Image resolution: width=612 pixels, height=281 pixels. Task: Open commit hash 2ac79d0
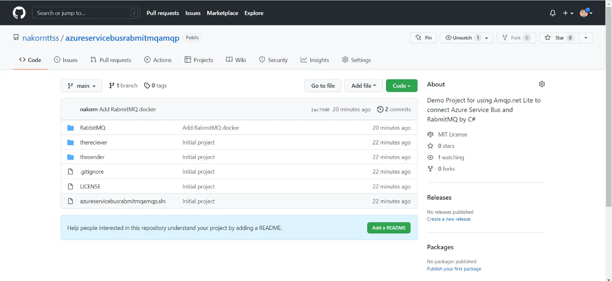point(320,110)
